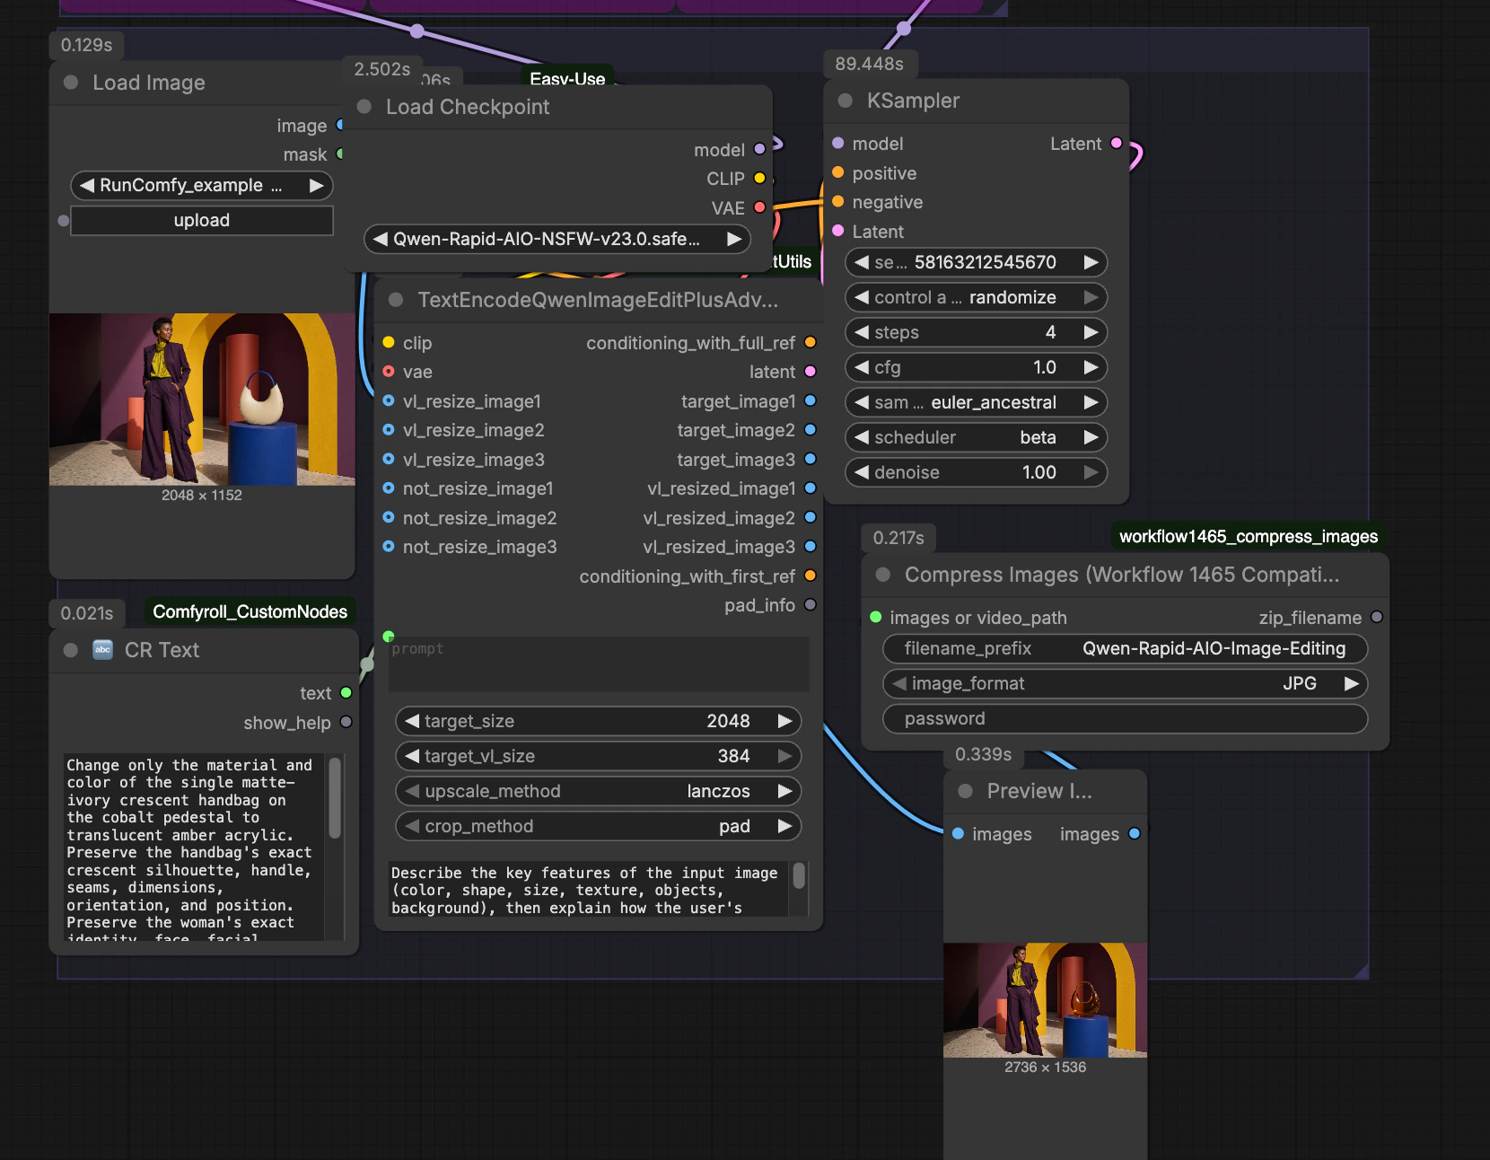Select previous image with RunComfy_example left arrow

(87, 186)
